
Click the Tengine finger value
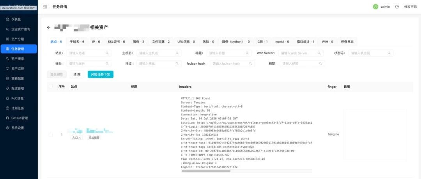click(333, 134)
